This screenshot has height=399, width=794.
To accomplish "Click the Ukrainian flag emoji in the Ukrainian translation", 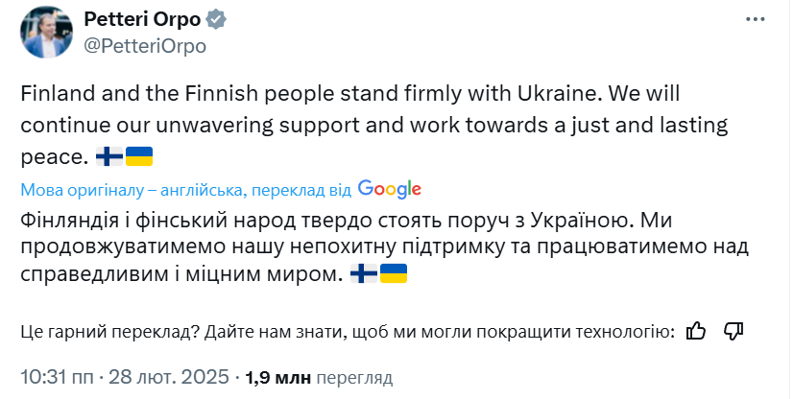I will click(x=393, y=274).
